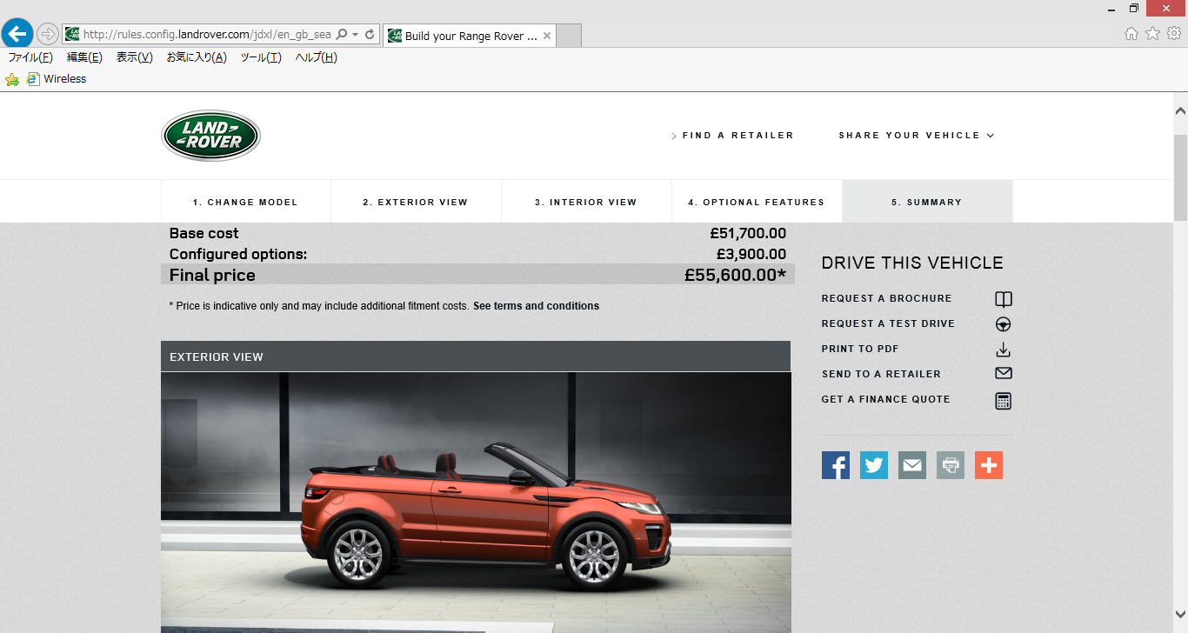
Task: Click the Get a Finance Quote link
Action: tap(885, 399)
